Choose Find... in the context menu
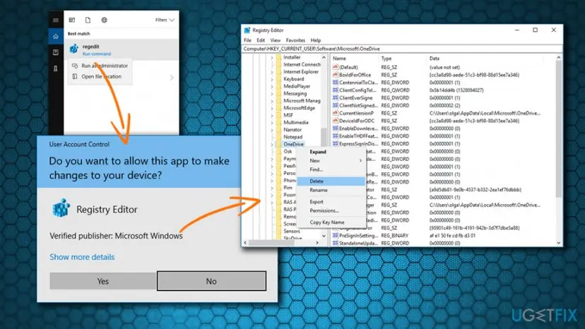The height and width of the screenshot is (329, 585). pyautogui.click(x=331, y=169)
